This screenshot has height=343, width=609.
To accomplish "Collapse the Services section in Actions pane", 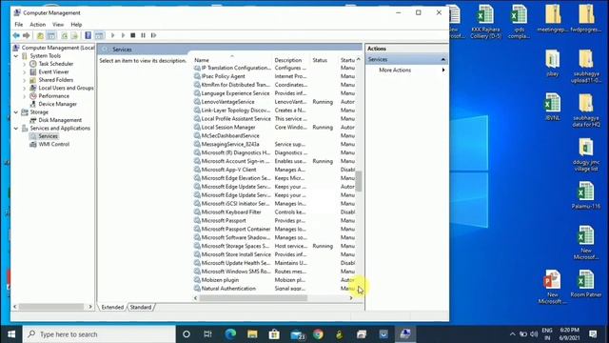I will (x=442, y=59).
